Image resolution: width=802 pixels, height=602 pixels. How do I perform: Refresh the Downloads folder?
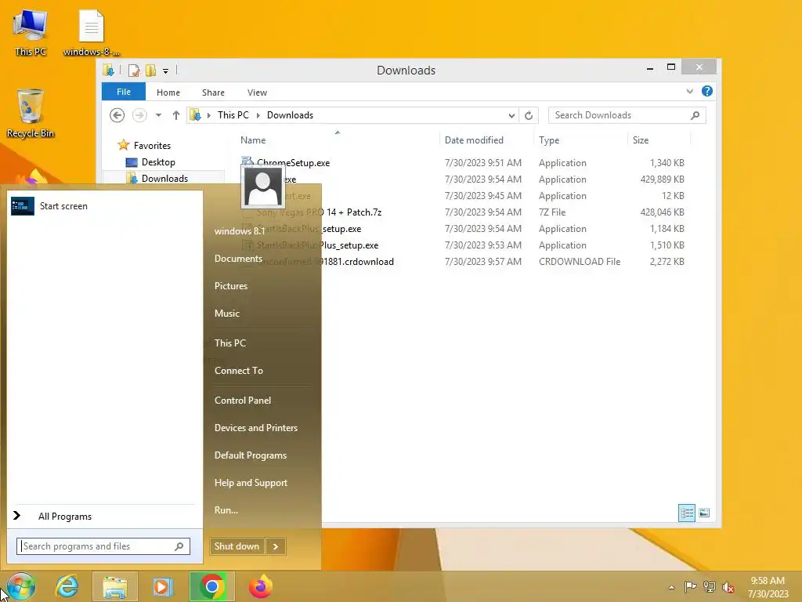(529, 116)
